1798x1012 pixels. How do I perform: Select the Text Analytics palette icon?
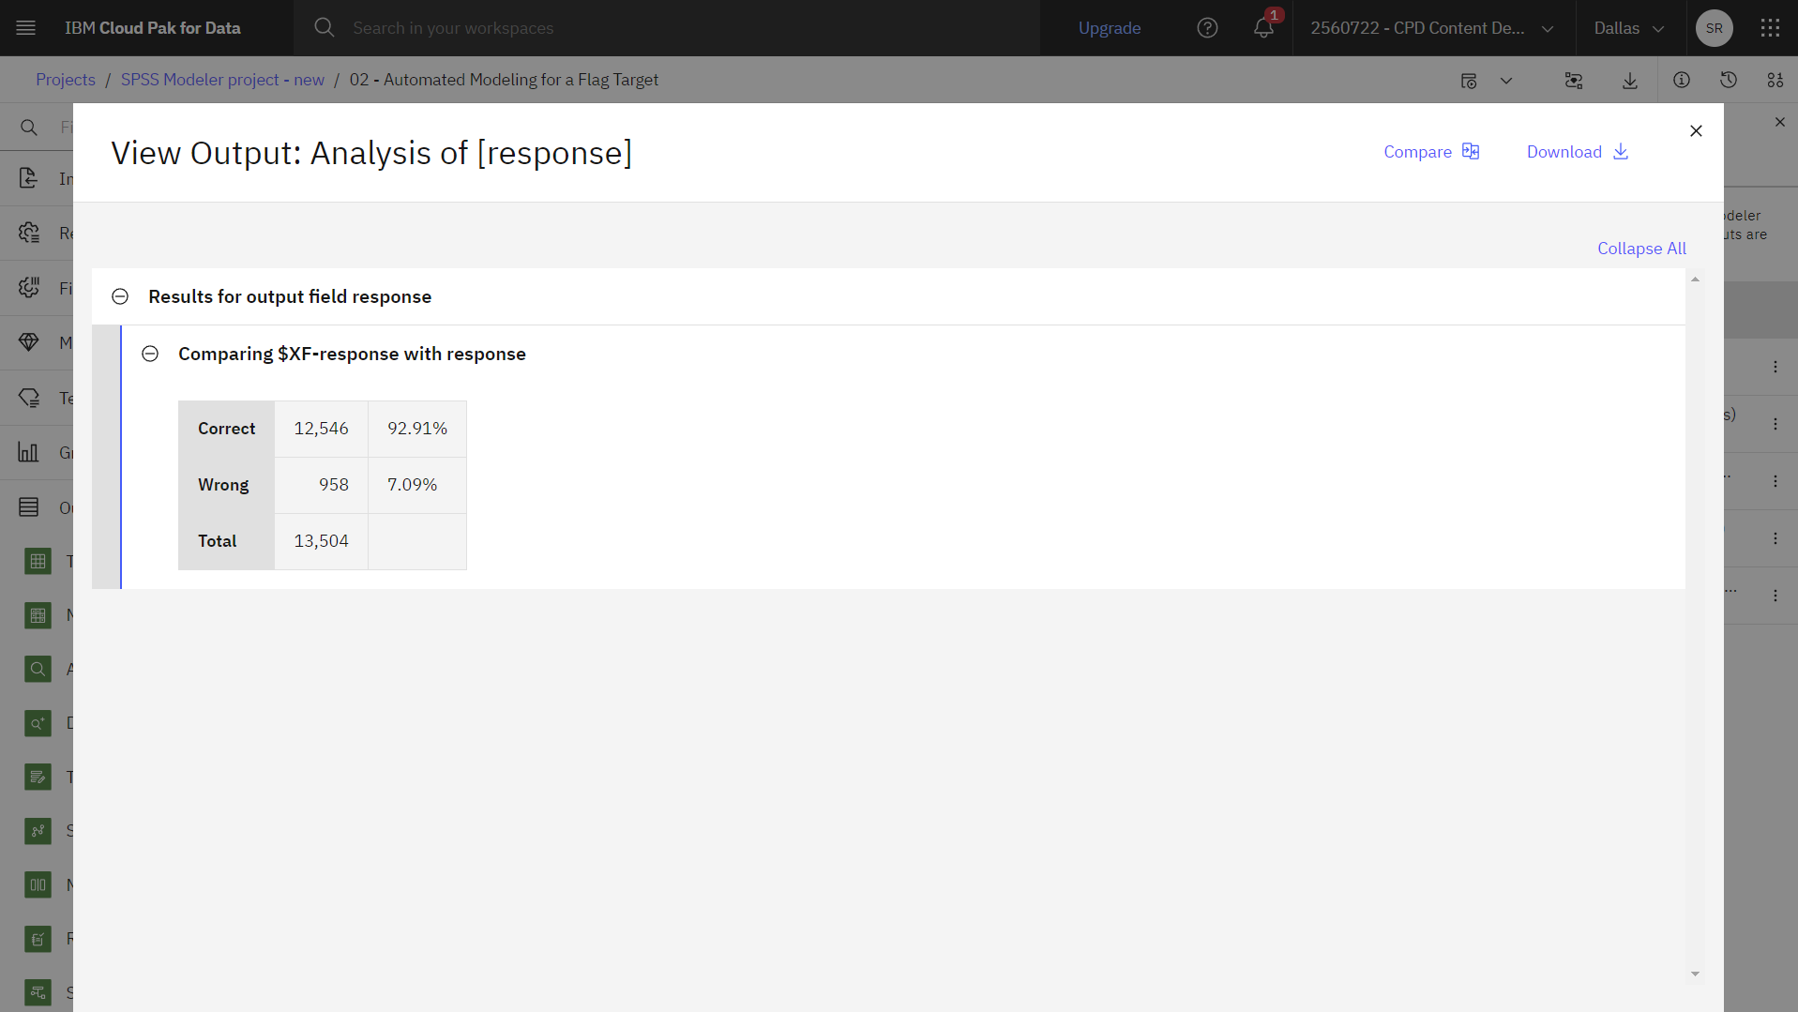point(29,398)
